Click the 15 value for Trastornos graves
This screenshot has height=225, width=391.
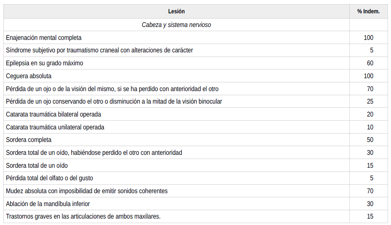[370, 217]
